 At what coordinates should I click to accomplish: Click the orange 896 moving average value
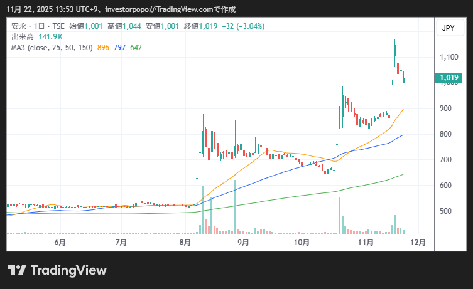(104, 47)
